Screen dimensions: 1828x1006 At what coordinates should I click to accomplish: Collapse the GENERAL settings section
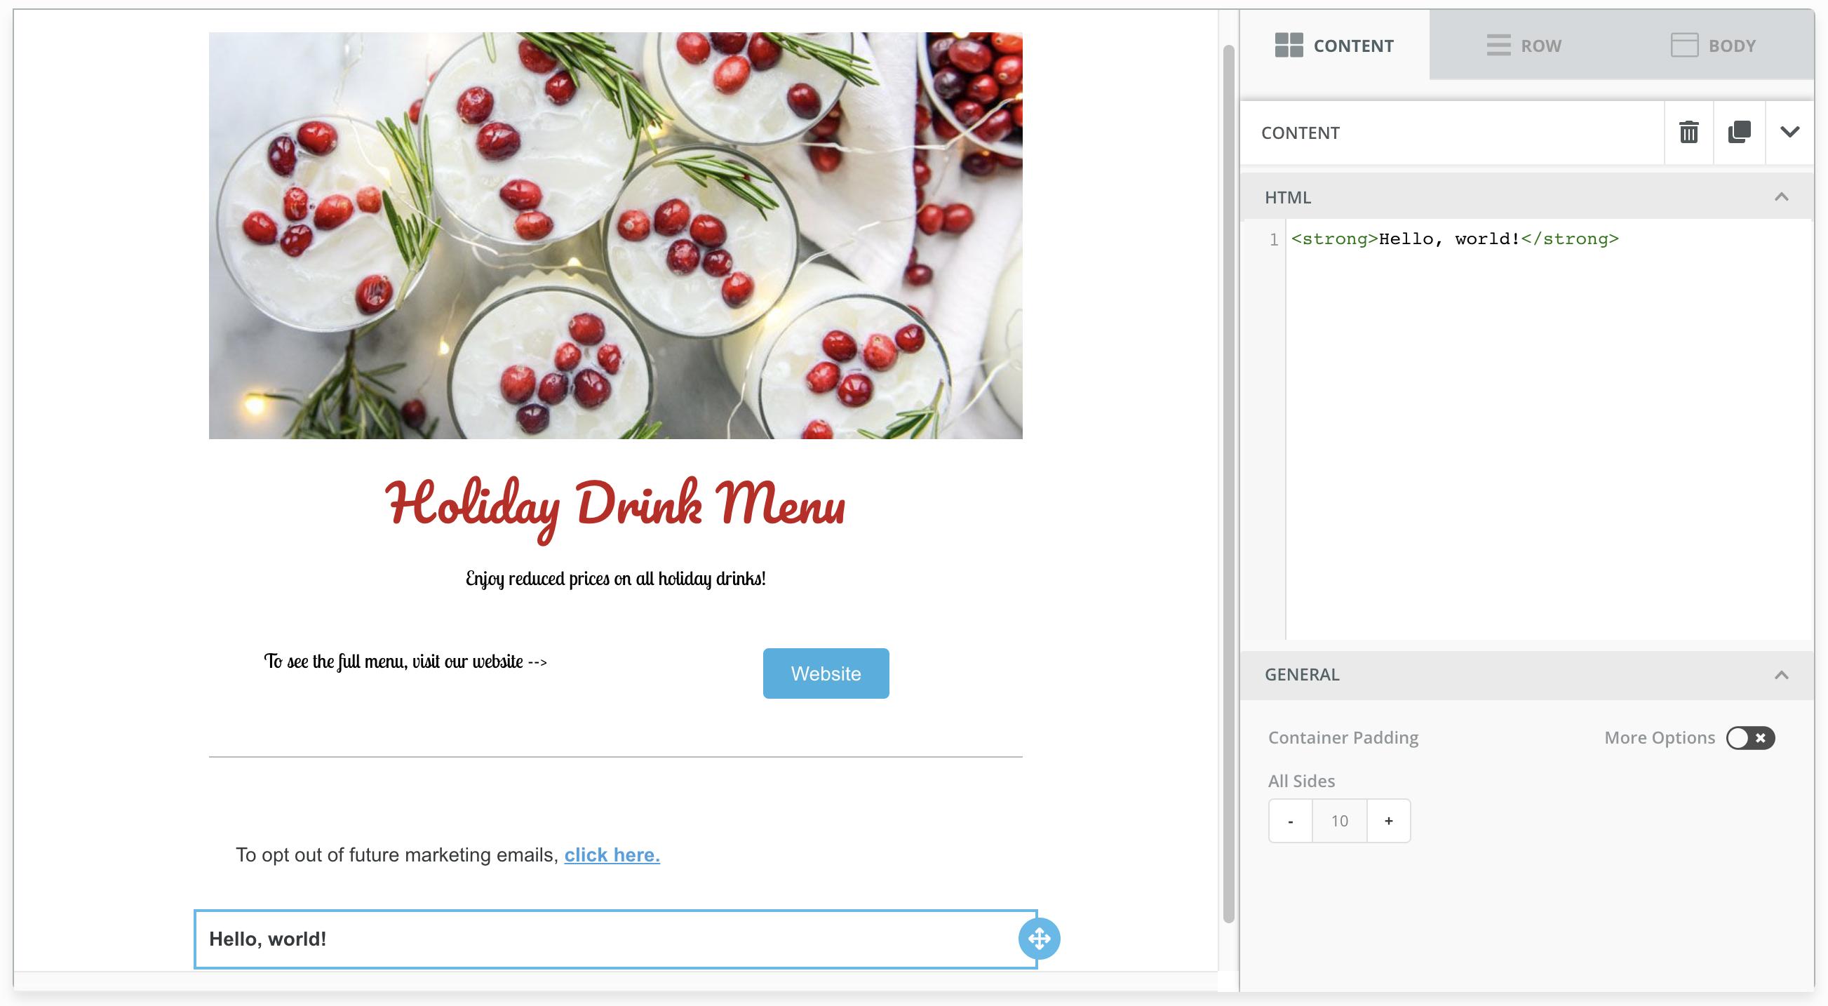pyautogui.click(x=1781, y=674)
